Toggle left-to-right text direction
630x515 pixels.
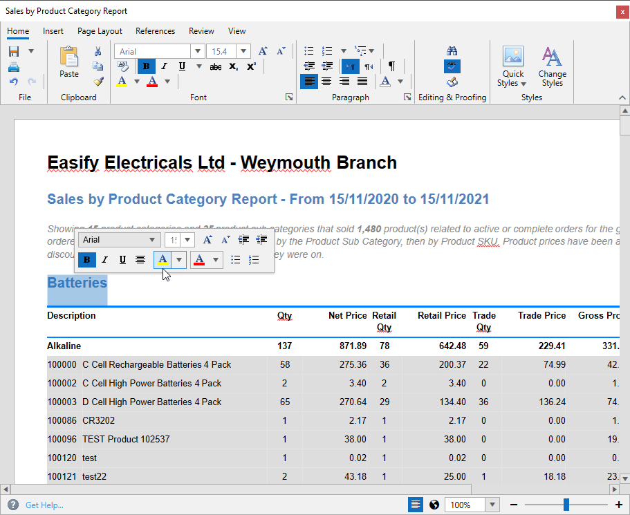point(351,66)
